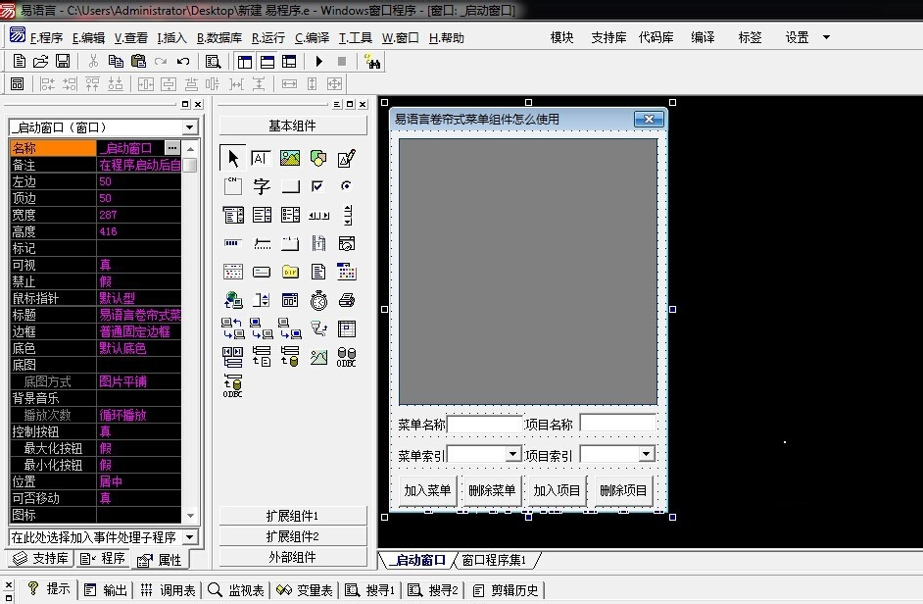Image resolution: width=923 pixels, height=604 pixels.
Task: Open the 菜单索引 combo box
Action: click(512, 454)
